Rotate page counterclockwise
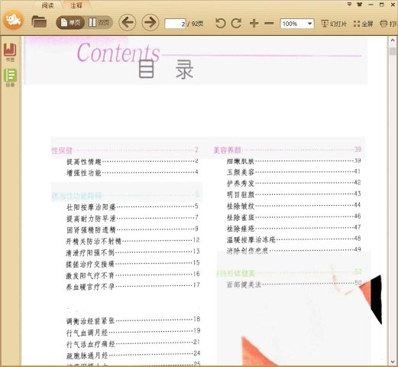Screen dimensions: 398x367 point(221,24)
